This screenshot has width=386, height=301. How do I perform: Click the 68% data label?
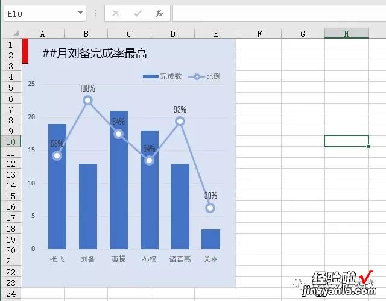(x=57, y=143)
